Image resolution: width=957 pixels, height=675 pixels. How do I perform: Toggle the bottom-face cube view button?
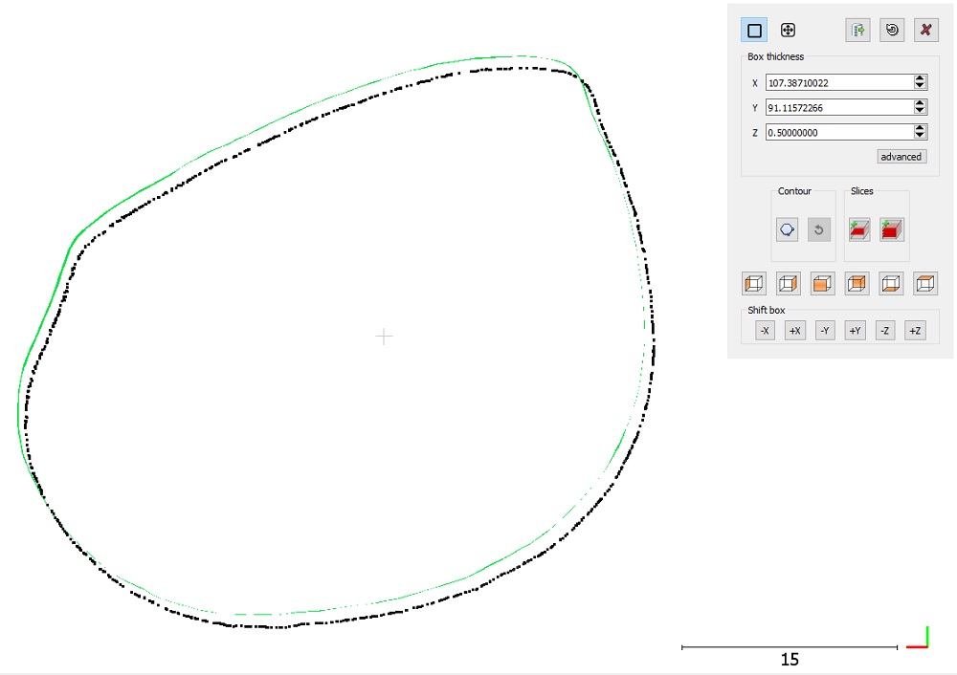point(890,283)
